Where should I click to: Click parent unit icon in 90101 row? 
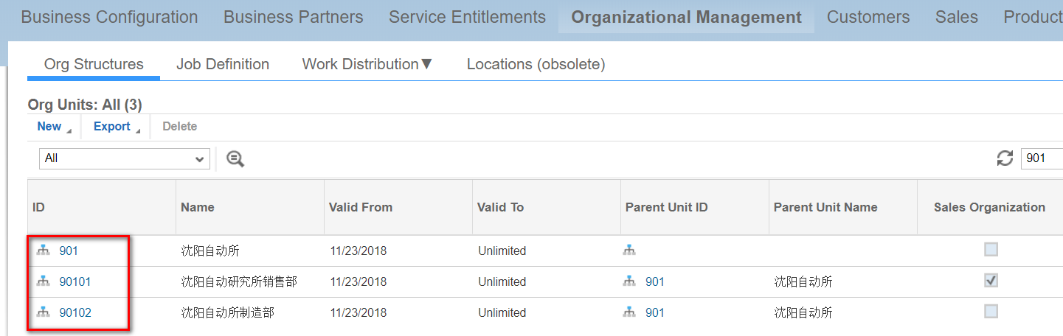629,281
